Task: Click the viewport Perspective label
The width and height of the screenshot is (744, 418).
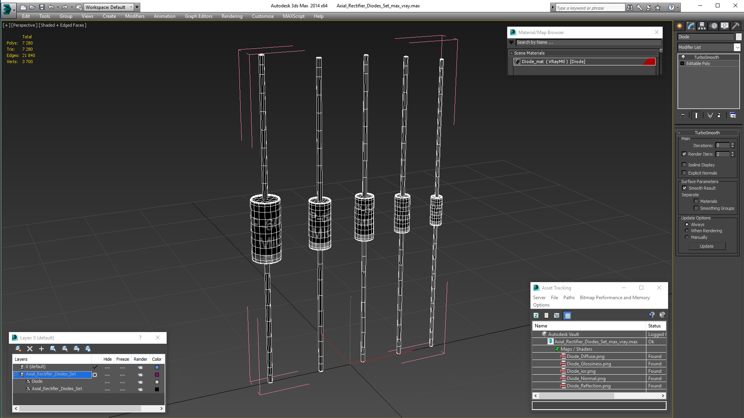Action: click(24, 25)
